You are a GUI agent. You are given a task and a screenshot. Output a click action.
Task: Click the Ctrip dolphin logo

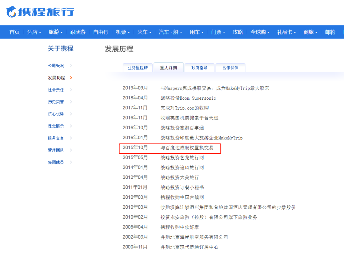click(40, 12)
